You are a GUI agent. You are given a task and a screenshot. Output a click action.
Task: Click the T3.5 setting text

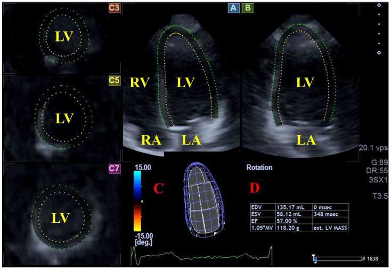pyautogui.click(x=380, y=196)
